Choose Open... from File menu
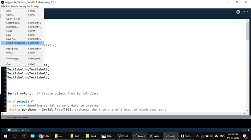The width and height of the screenshot is (251, 140). click(22, 15)
